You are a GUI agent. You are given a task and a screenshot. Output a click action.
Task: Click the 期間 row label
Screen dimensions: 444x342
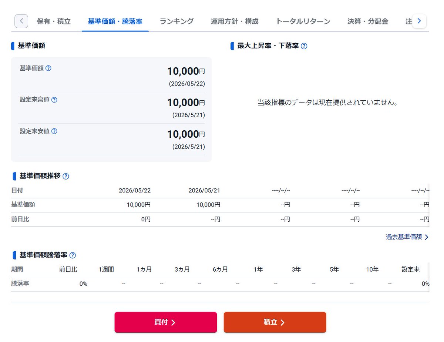point(17,269)
